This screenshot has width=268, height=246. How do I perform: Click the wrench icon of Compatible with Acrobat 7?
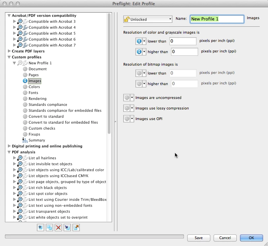[x=25, y=45]
